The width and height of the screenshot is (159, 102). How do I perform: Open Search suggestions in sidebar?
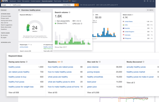click(x=6, y=25)
